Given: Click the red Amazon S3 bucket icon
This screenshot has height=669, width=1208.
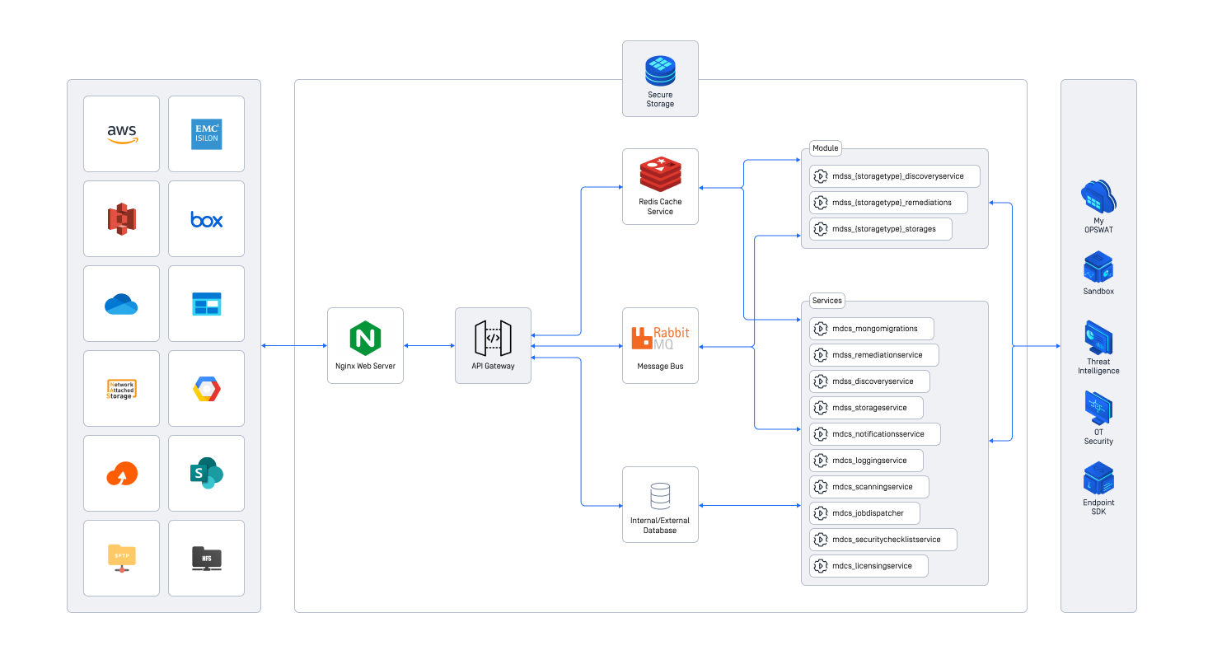Looking at the screenshot, I should 122,219.
